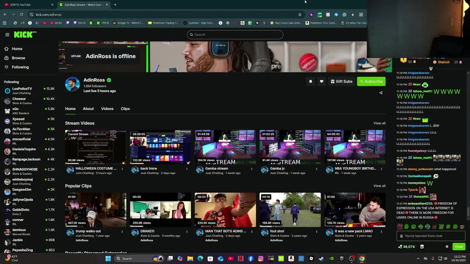Screen dimensions: 470x264
Task: Open YouTube app from the taskbar
Action: pos(231,258)
